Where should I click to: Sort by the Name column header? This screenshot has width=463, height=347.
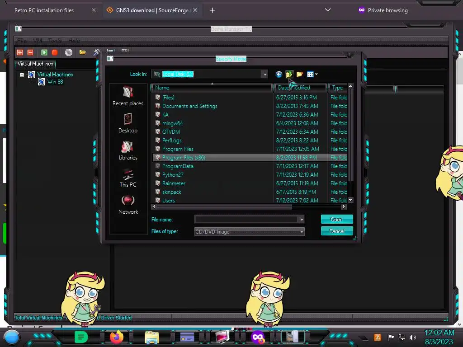[x=212, y=88]
